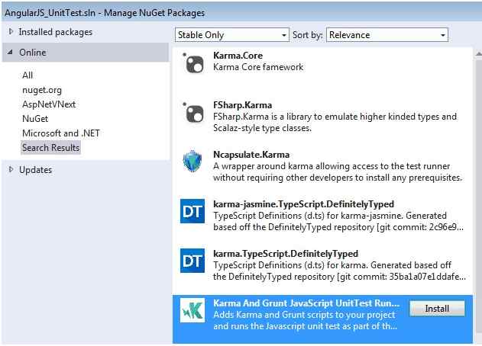Select the AspNetVNext source
Image resolution: width=482 pixels, height=346 pixels.
(x=49, y=104)
